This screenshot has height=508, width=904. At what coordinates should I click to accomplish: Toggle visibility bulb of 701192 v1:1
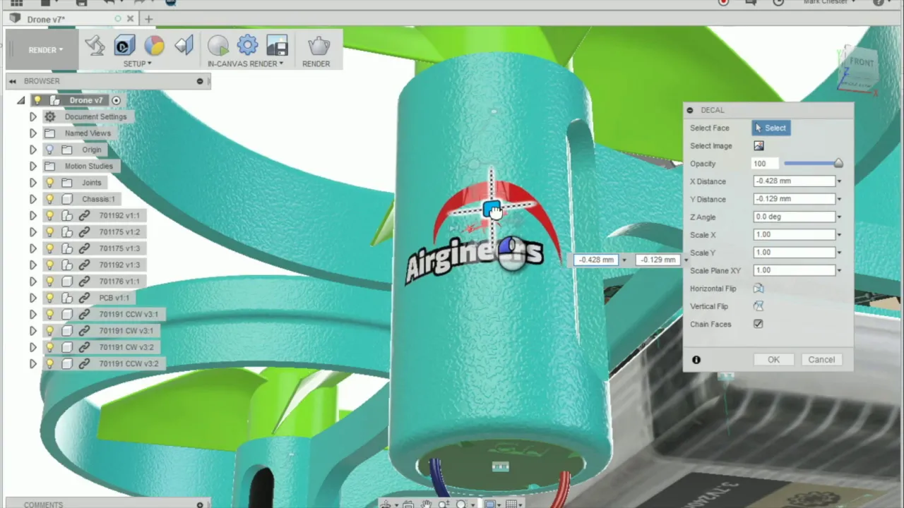[x=49, y=215]
